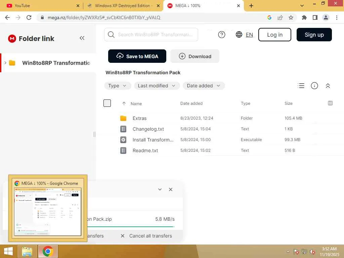The height and width of the screenshot is (258, 344).
Task: Switch to Windows XP Destroyed Edition tab
Action: click(123, 6)
